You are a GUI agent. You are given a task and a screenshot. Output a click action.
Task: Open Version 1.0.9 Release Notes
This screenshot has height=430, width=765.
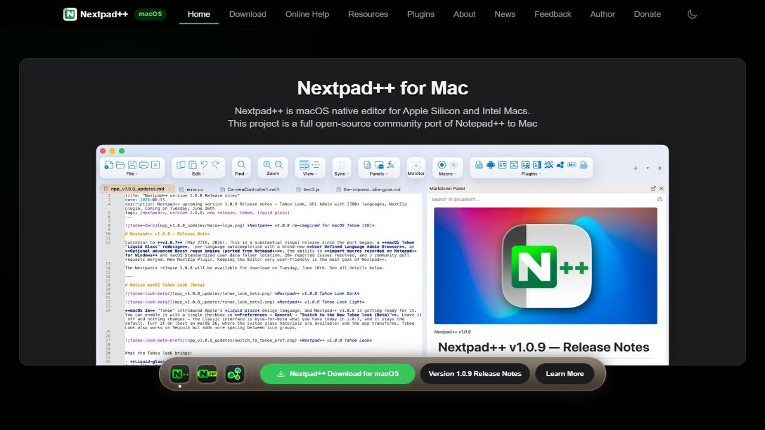[475, 374]
